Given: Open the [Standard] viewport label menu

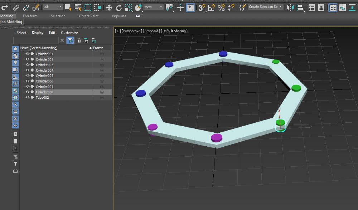Looking at the screenshot, I should tap(151, 31).
